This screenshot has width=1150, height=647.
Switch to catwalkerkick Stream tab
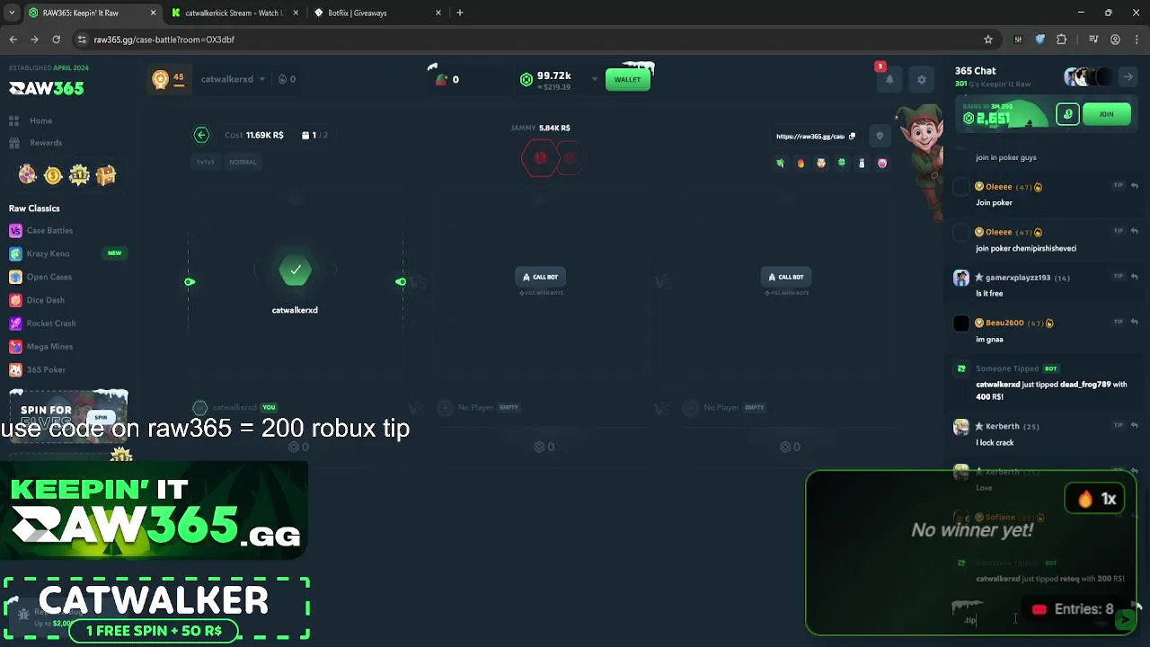pos(235,13)
